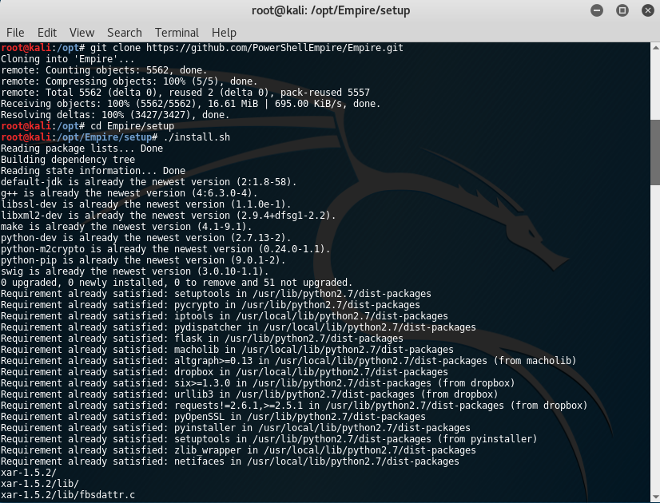Click the 'libxml2-dev' version line
660x503 pixels.
coord(169,216)
